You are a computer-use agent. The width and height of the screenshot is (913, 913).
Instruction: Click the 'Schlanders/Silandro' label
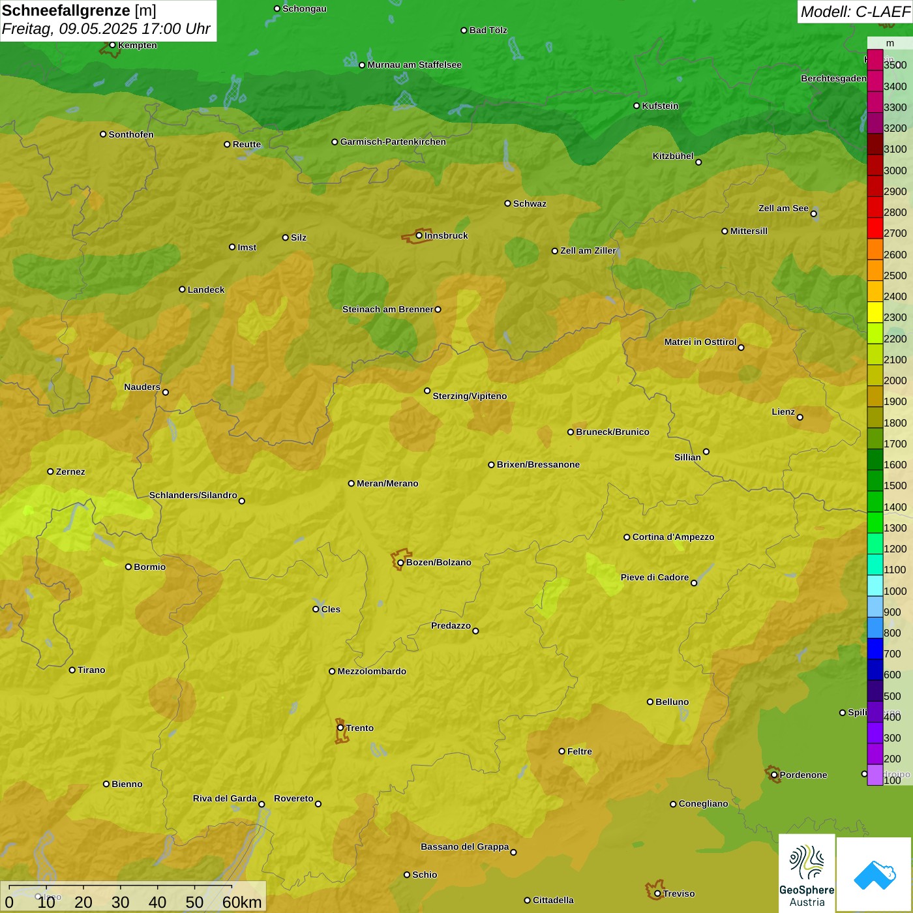pos(193,495)
